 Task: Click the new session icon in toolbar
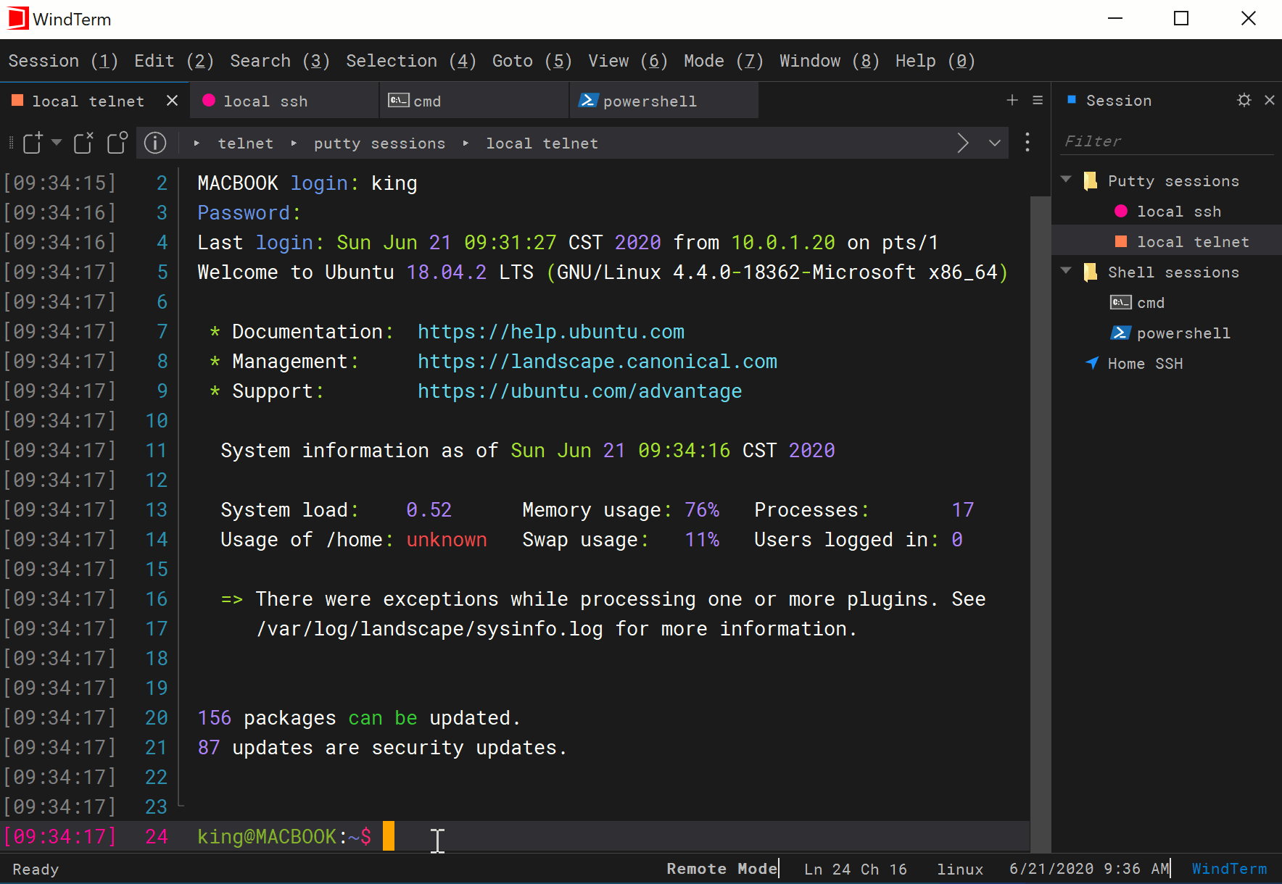tap(33, 143)
